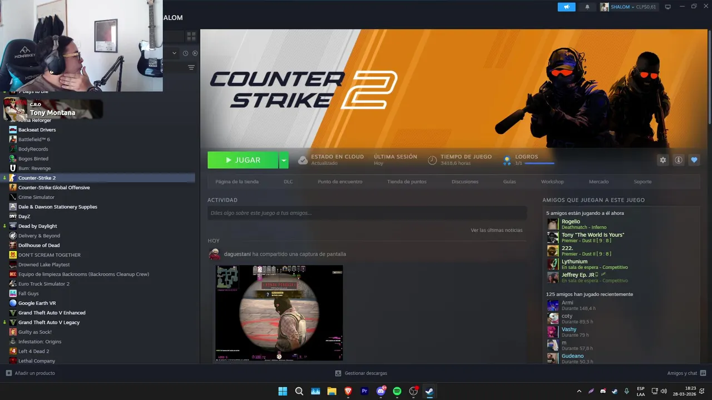Open the Soporte tab

[x=642, y=182]
